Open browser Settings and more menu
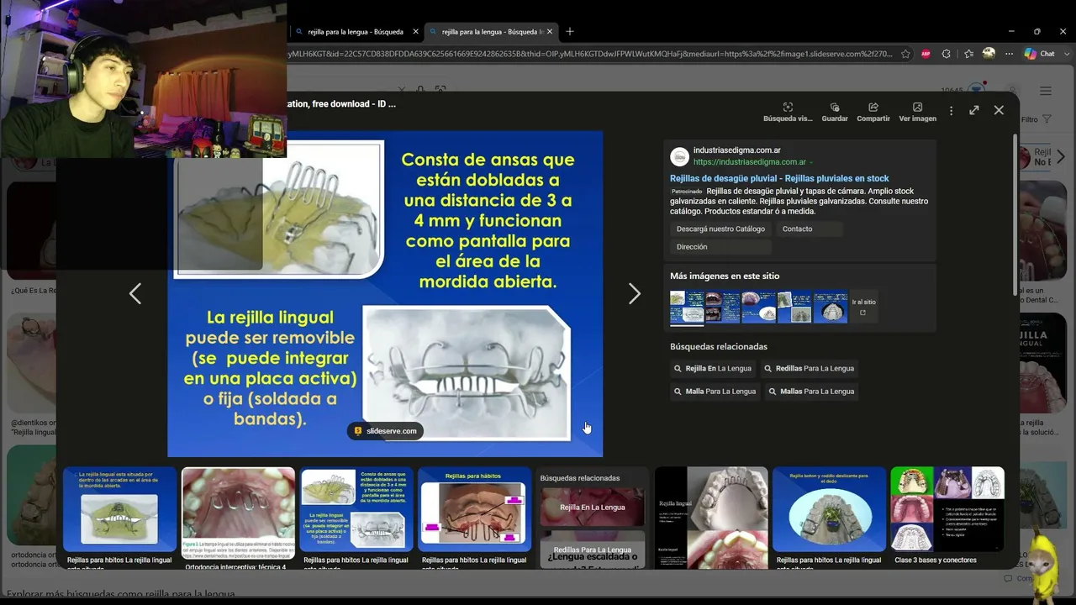 coord(1009,54)
